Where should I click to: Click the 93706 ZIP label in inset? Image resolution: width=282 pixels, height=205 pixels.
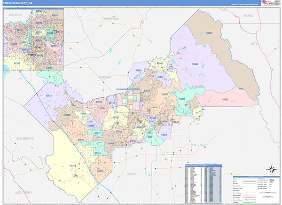[17, 63]
